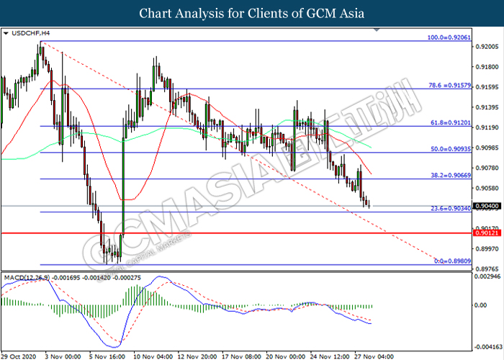504x360 pixels.
Task: Select the 38.2=0.90669 Fibonacci label
Action: [x=451, y=176]
